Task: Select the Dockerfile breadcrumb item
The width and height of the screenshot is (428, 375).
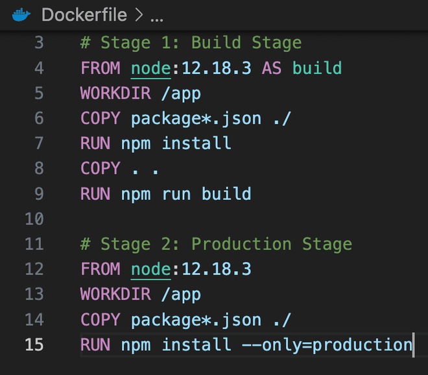Action: (x=84, y=15)
